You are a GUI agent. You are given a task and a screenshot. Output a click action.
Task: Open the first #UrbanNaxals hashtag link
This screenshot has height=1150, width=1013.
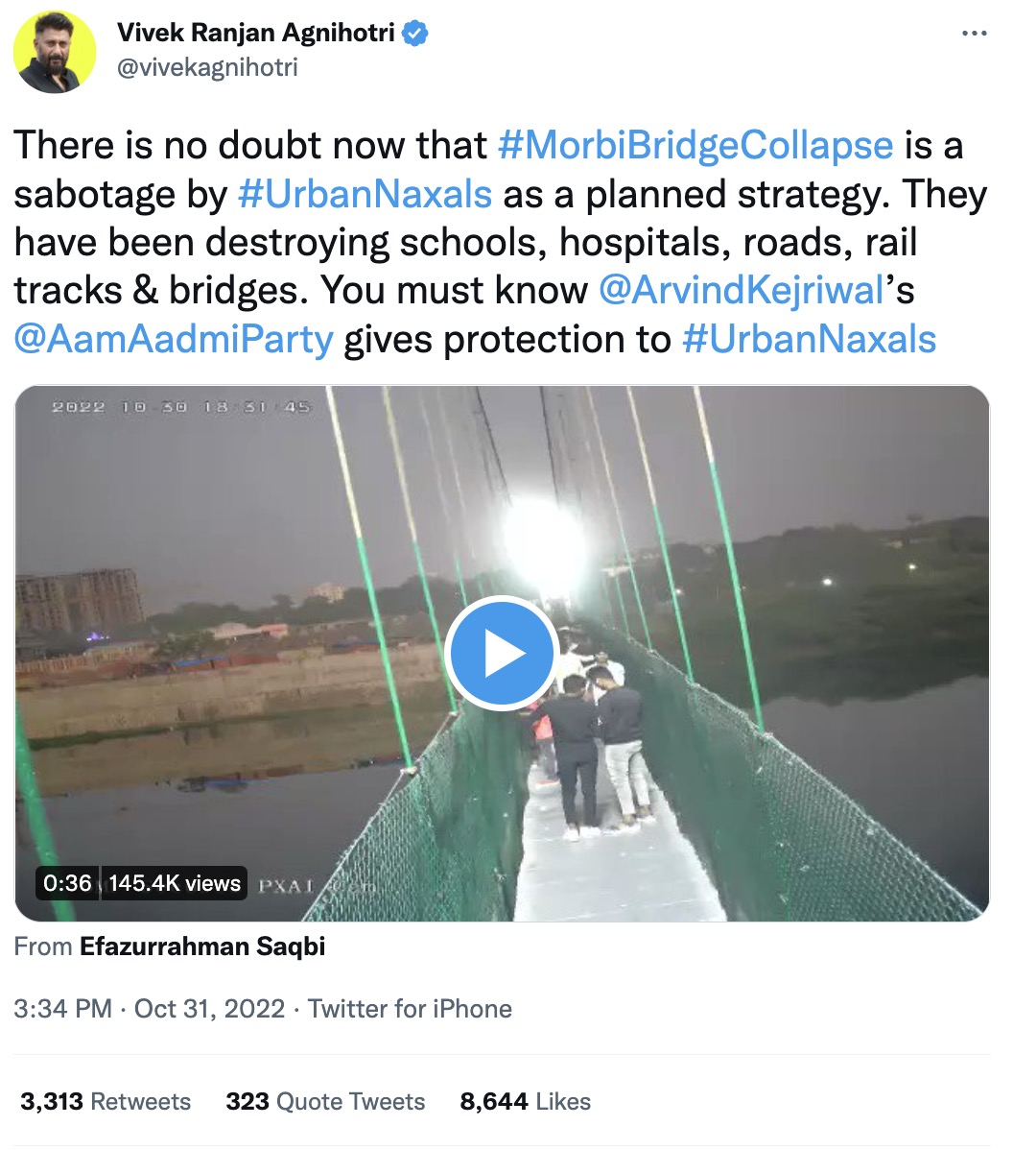click(365, 194)
